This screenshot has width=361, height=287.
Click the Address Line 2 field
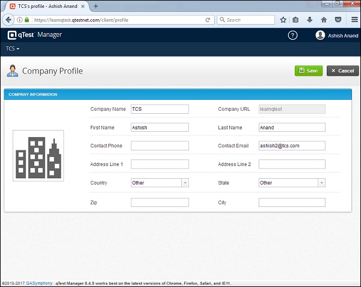[292, 164]
